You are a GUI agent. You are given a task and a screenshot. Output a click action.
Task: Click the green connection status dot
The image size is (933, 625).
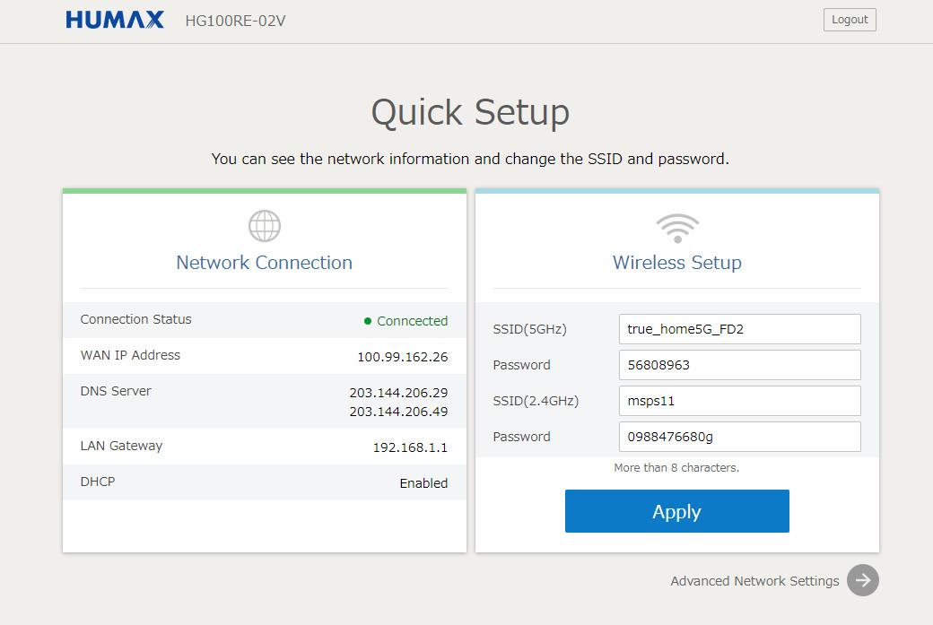pos(368,321)
